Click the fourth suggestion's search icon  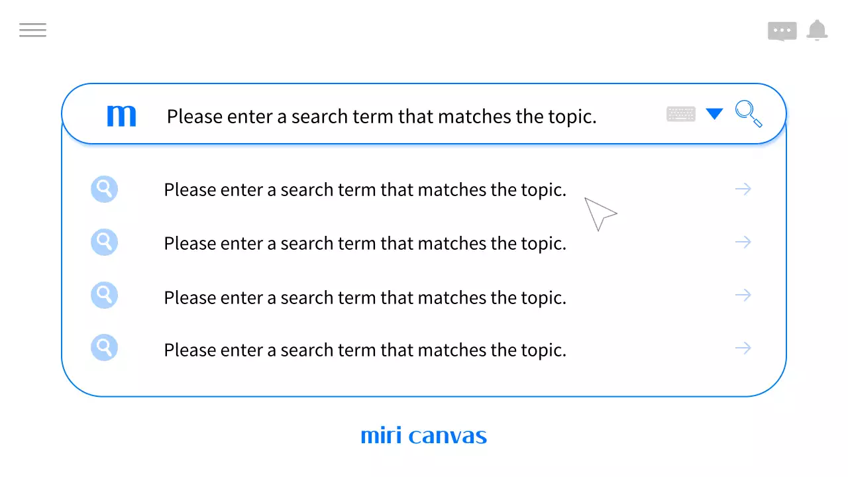(104, 348)
